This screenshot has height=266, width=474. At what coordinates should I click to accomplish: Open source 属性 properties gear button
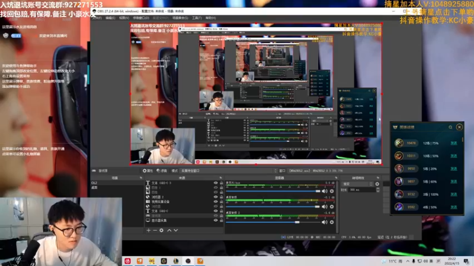tap(148, 171)
